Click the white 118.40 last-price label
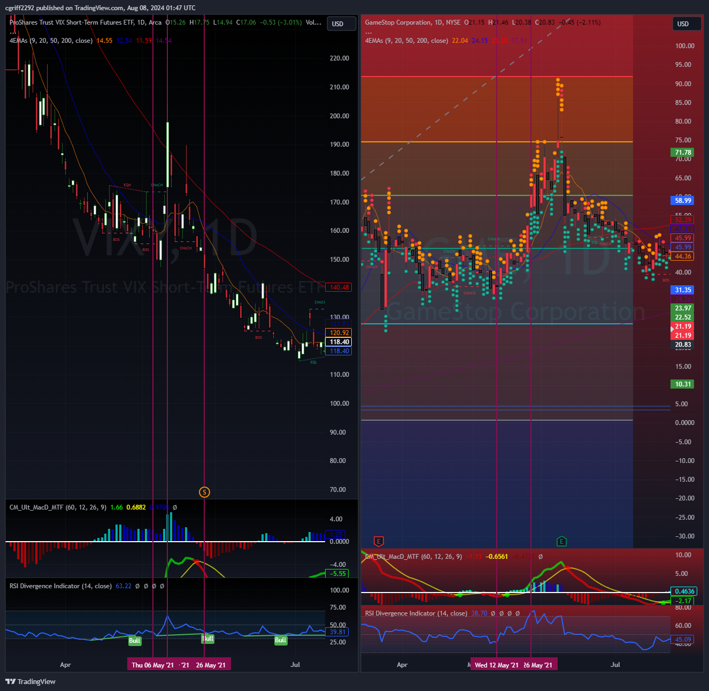 tap(339, 342)
